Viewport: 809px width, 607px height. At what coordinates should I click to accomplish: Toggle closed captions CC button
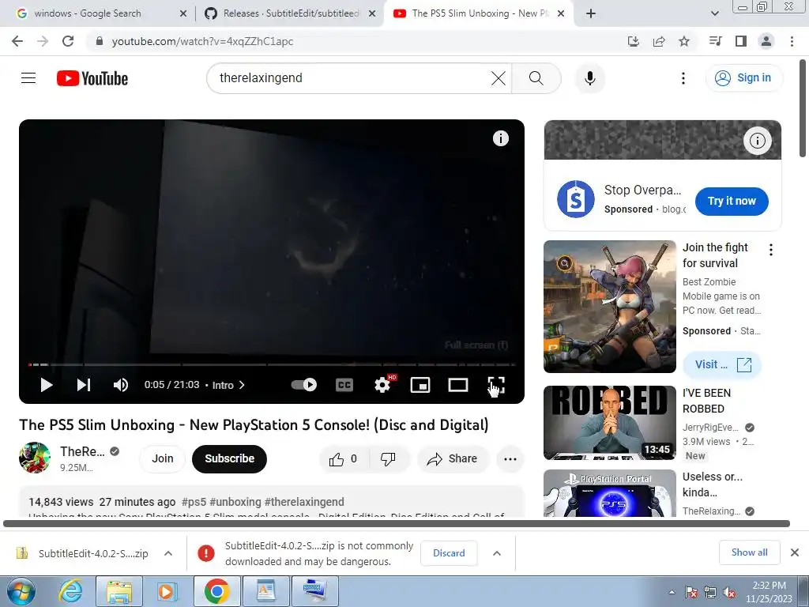point(344,385)
